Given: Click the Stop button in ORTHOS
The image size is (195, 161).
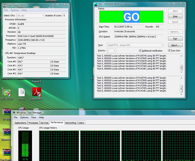Looking at the screenshot, I should [x=175, y=16].
